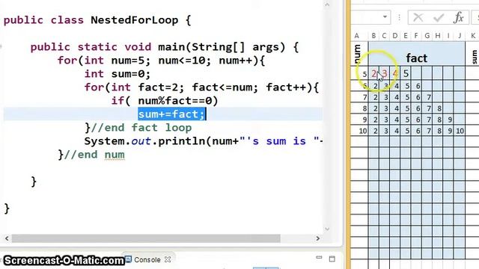The width and height of the screenshot is (479, 269).
Task: Maximize the Console panel
Action: (x=332, y=259)
